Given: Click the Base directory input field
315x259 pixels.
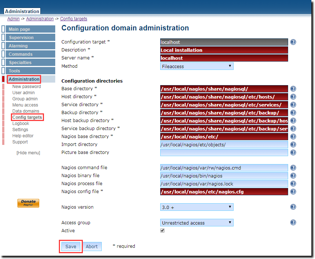Looking at the screenshot, I should (224, 89).
